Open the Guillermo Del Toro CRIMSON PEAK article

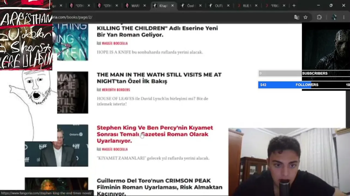pyautogui.click(x=159, y=187)
